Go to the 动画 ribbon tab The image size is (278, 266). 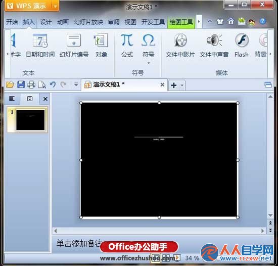click(63, 22)
